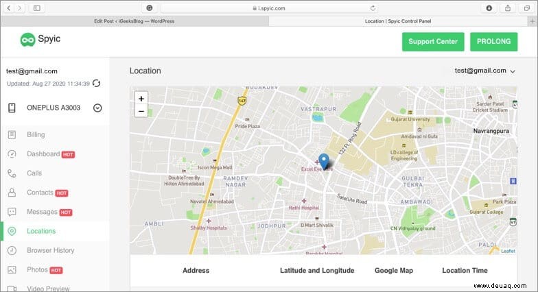Click the Calls phone icon
Screen dimensions: 538x292
click(x=12, y=173)
